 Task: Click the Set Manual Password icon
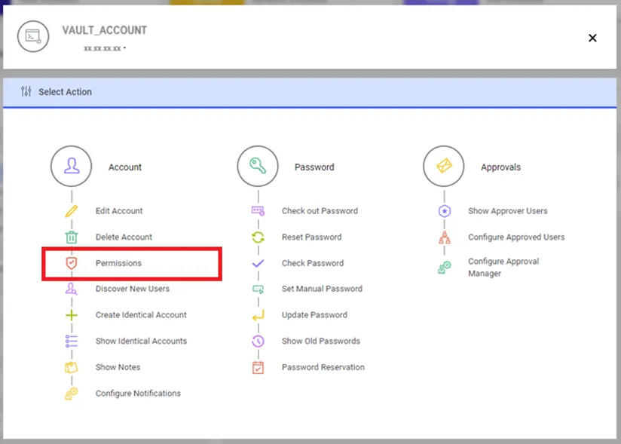258,289
